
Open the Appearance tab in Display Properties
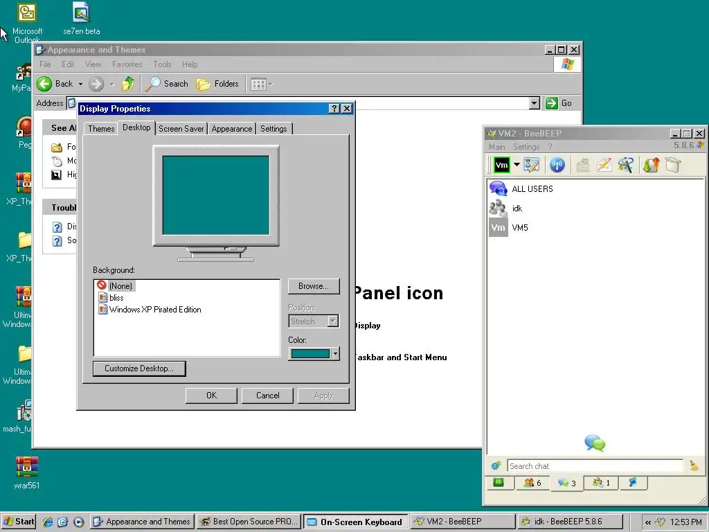pos(231,129)
